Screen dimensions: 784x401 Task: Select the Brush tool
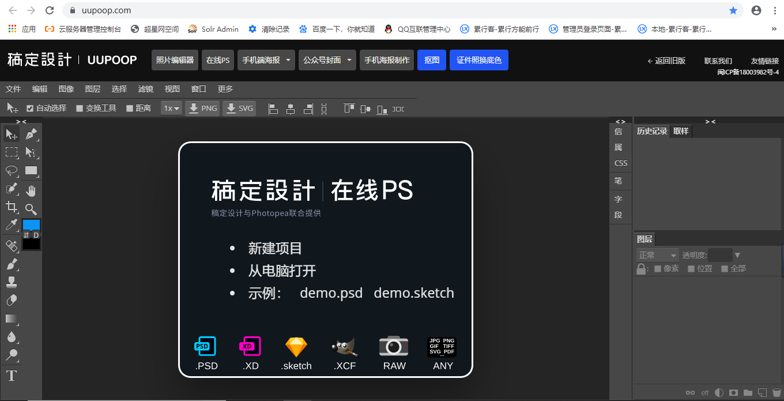12,264
